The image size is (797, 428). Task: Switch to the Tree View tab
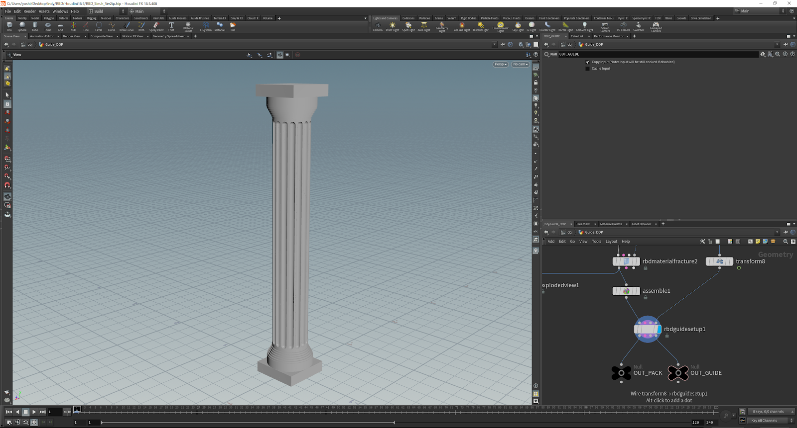click(x=583, y=224)
